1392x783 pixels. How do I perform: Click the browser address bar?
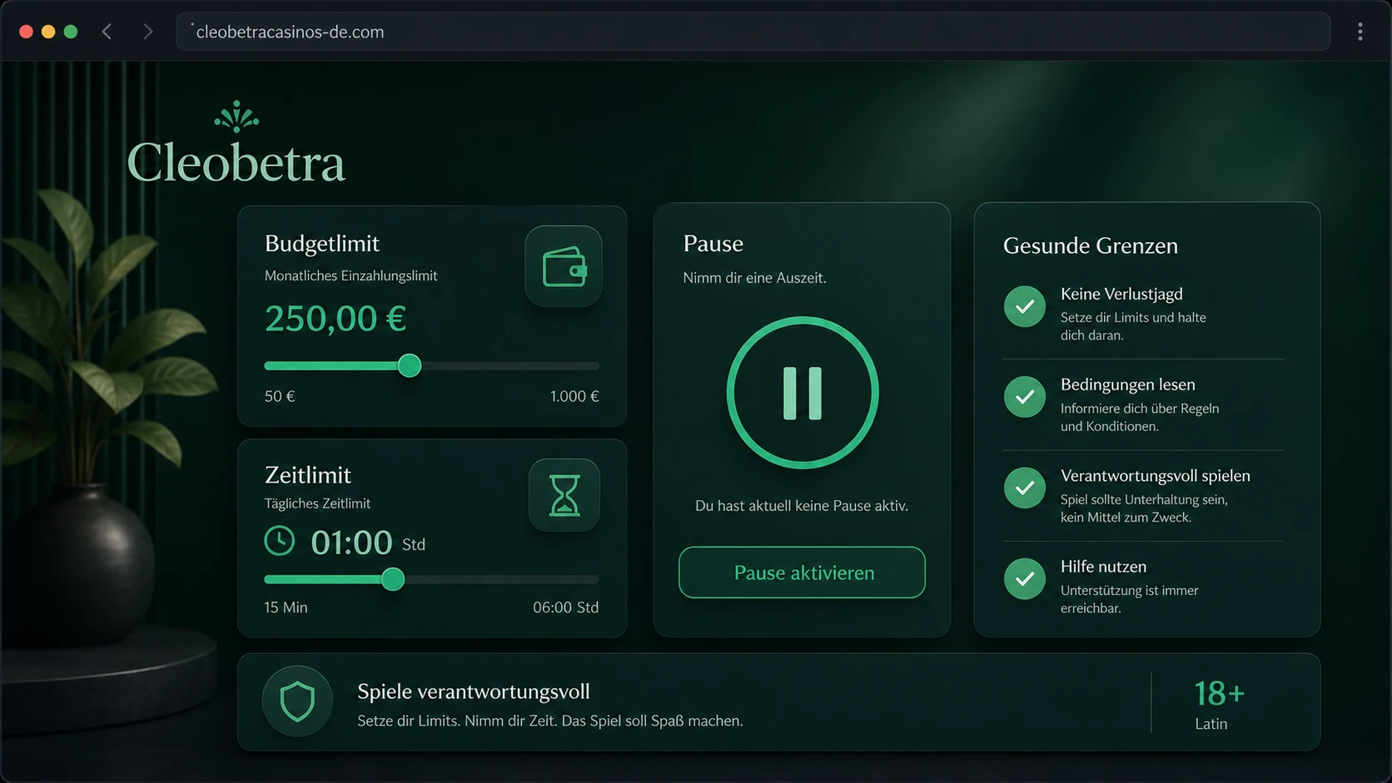tap(753, 32)
